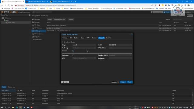The width and height of the screenshot is (194, 109).
Task: Click the browser reload icon
Action: (x=9, y=5)
